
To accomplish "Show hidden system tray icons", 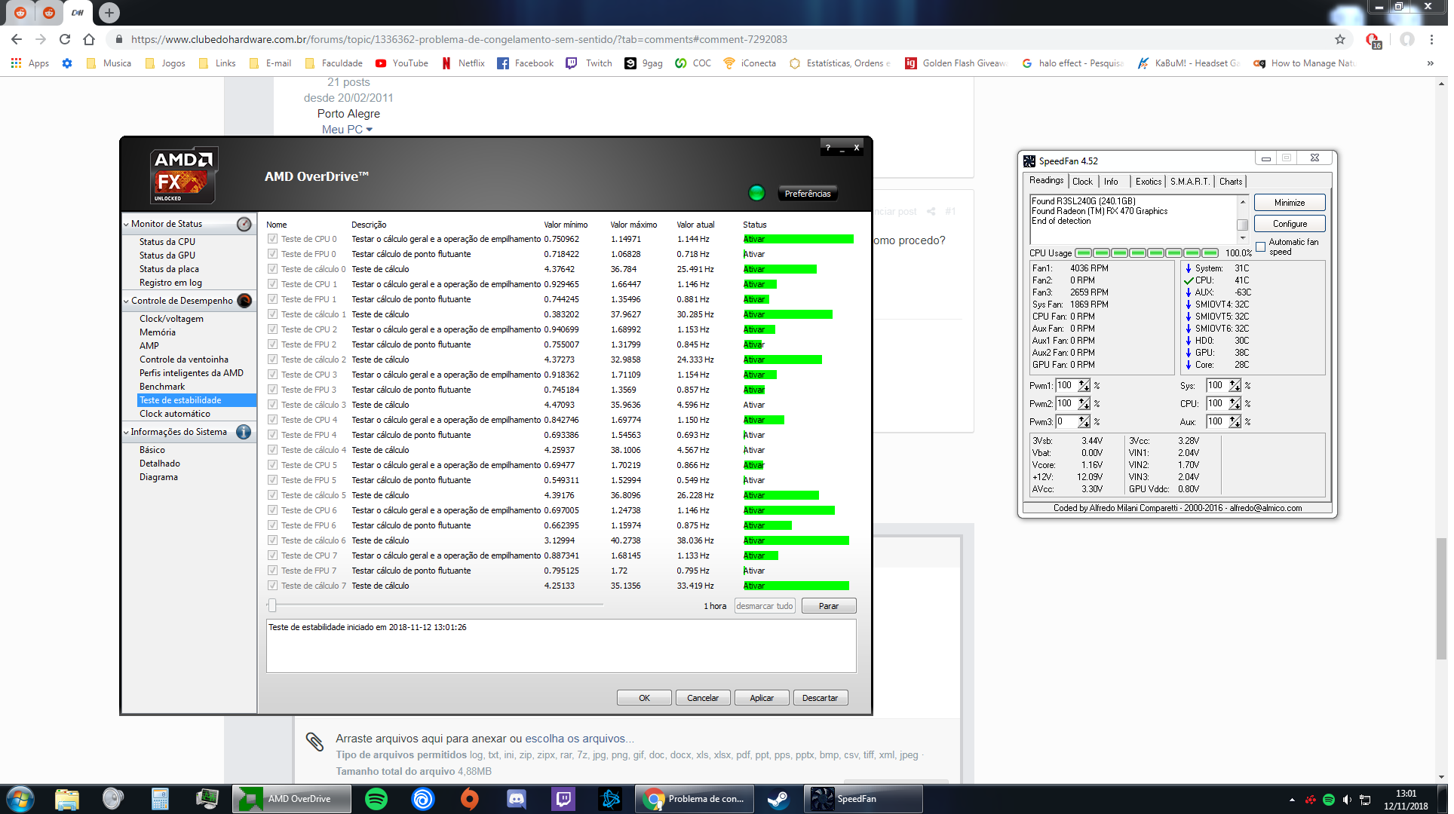I will [1292, 800].
